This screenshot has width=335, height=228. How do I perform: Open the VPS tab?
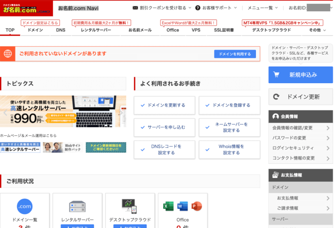196,30
